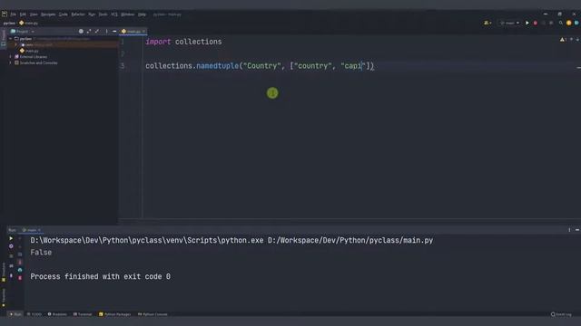The image size is (581, 326).
Task: Minimize the Run tool window
Action: coord(577,230)
